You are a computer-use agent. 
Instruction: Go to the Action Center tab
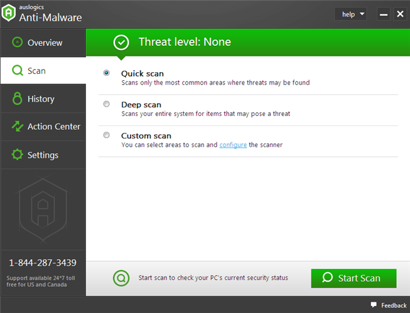[x=53, y=127]
